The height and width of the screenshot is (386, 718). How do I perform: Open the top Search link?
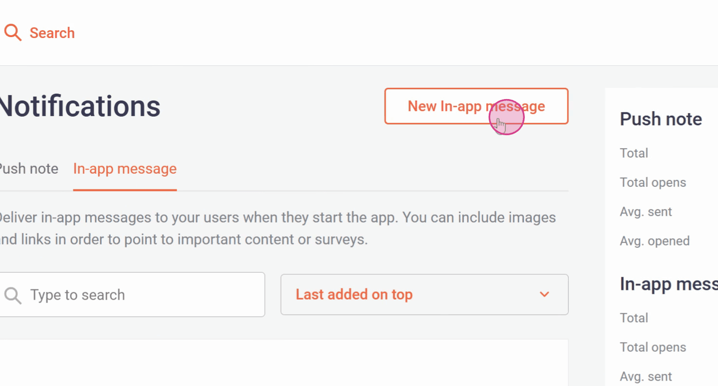pos(52,33)
